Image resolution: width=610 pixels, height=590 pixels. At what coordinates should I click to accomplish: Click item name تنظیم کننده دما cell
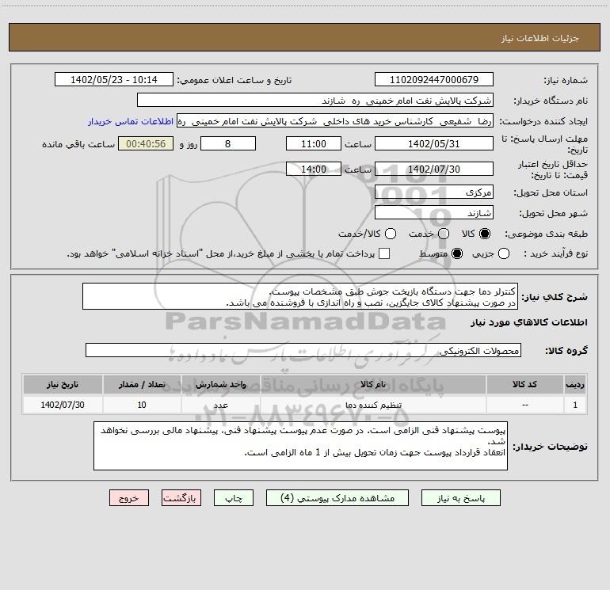tap(373, 405)
